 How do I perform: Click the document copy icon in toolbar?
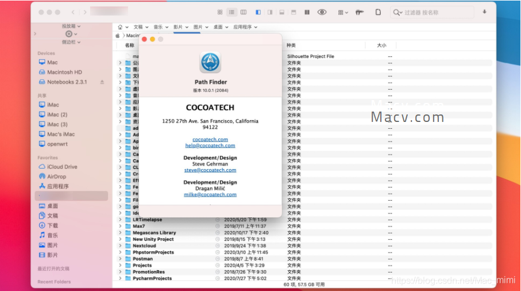coord(378,12)
